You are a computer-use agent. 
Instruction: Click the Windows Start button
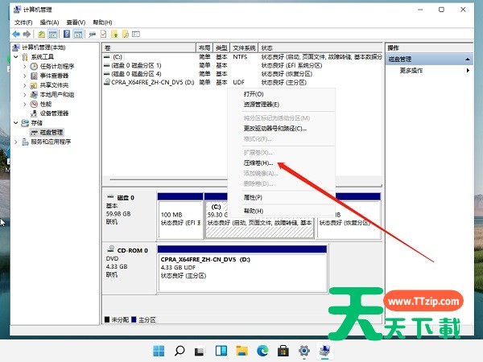pos(159,351)
